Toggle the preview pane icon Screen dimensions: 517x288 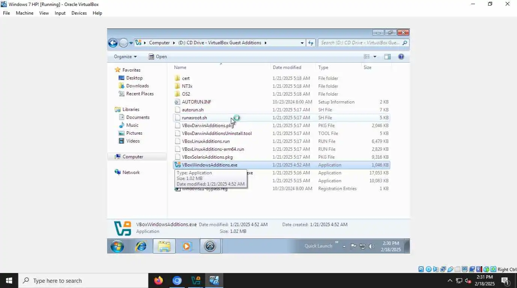coord(387,57)
